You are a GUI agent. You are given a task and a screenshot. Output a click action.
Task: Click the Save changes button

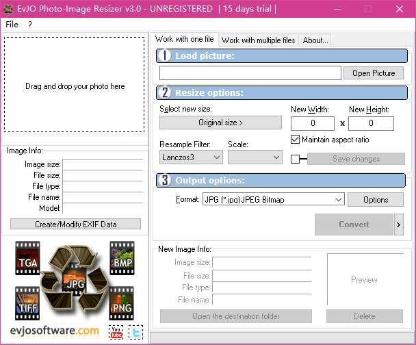tap(356, 159)
